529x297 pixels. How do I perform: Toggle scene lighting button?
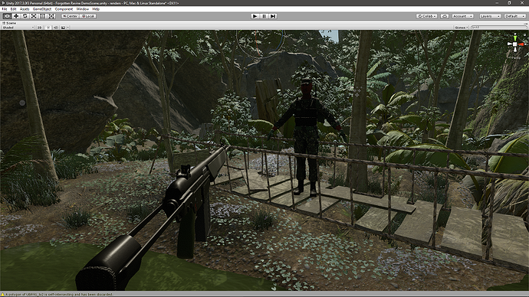point(48,28)
